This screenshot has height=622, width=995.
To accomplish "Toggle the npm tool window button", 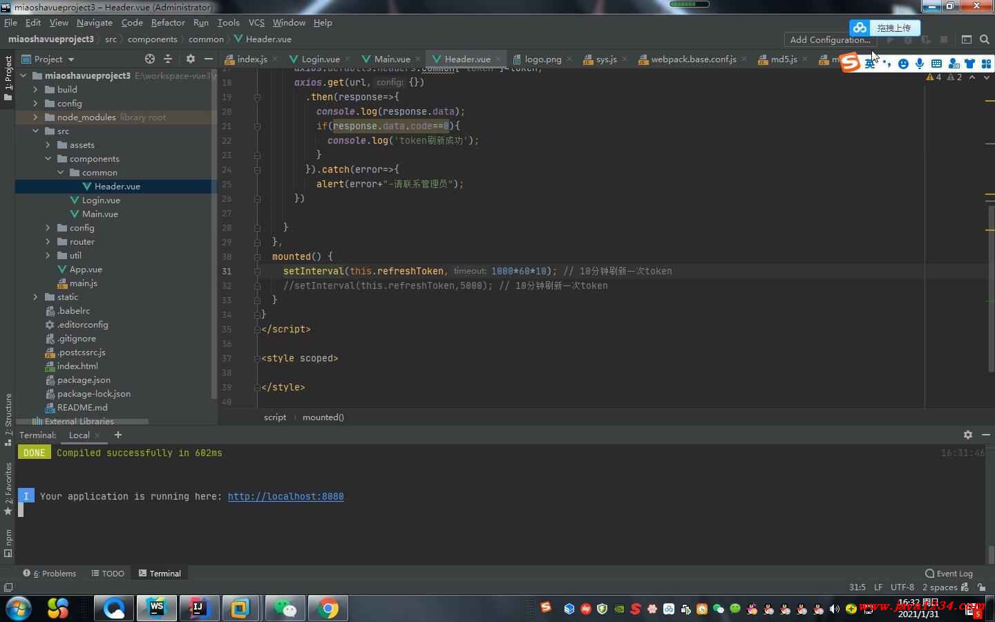I will click(x=8, y=543).
